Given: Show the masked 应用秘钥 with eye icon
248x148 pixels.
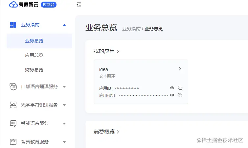Looking at the screenshot, I should pyautogui.click(x=172, y=95).
